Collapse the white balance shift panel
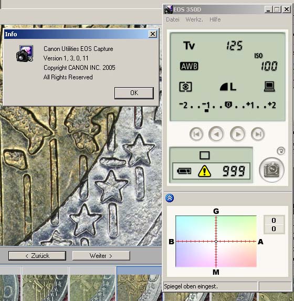This screenshot has height=301, width=294. pyautogui.click(x=170, y=198)
